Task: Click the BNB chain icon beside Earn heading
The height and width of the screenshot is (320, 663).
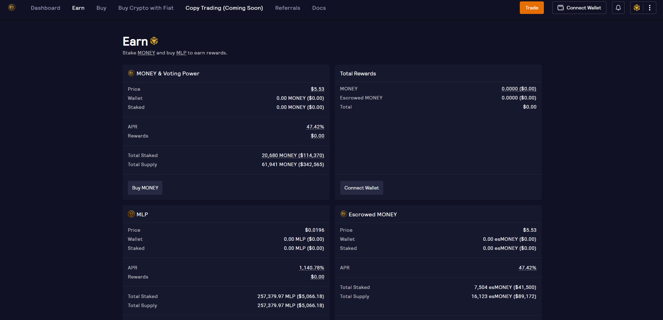Action: [x=154, y=41]
